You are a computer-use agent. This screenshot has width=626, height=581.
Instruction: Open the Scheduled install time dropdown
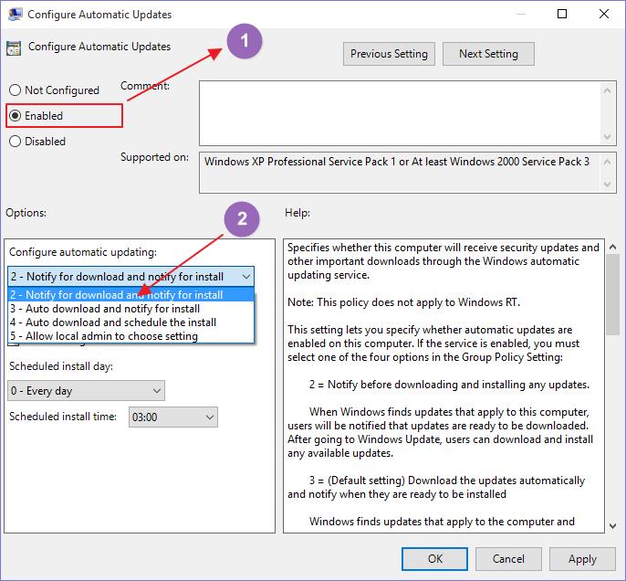tap(173, 417)
